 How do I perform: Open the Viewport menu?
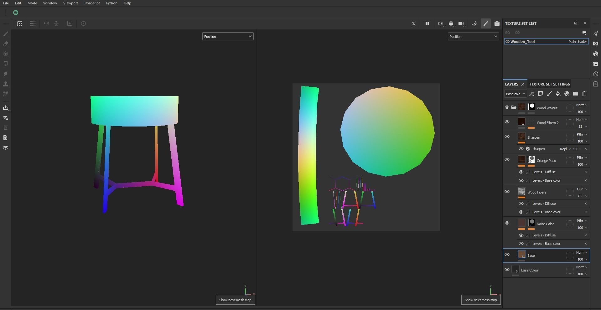70,3
